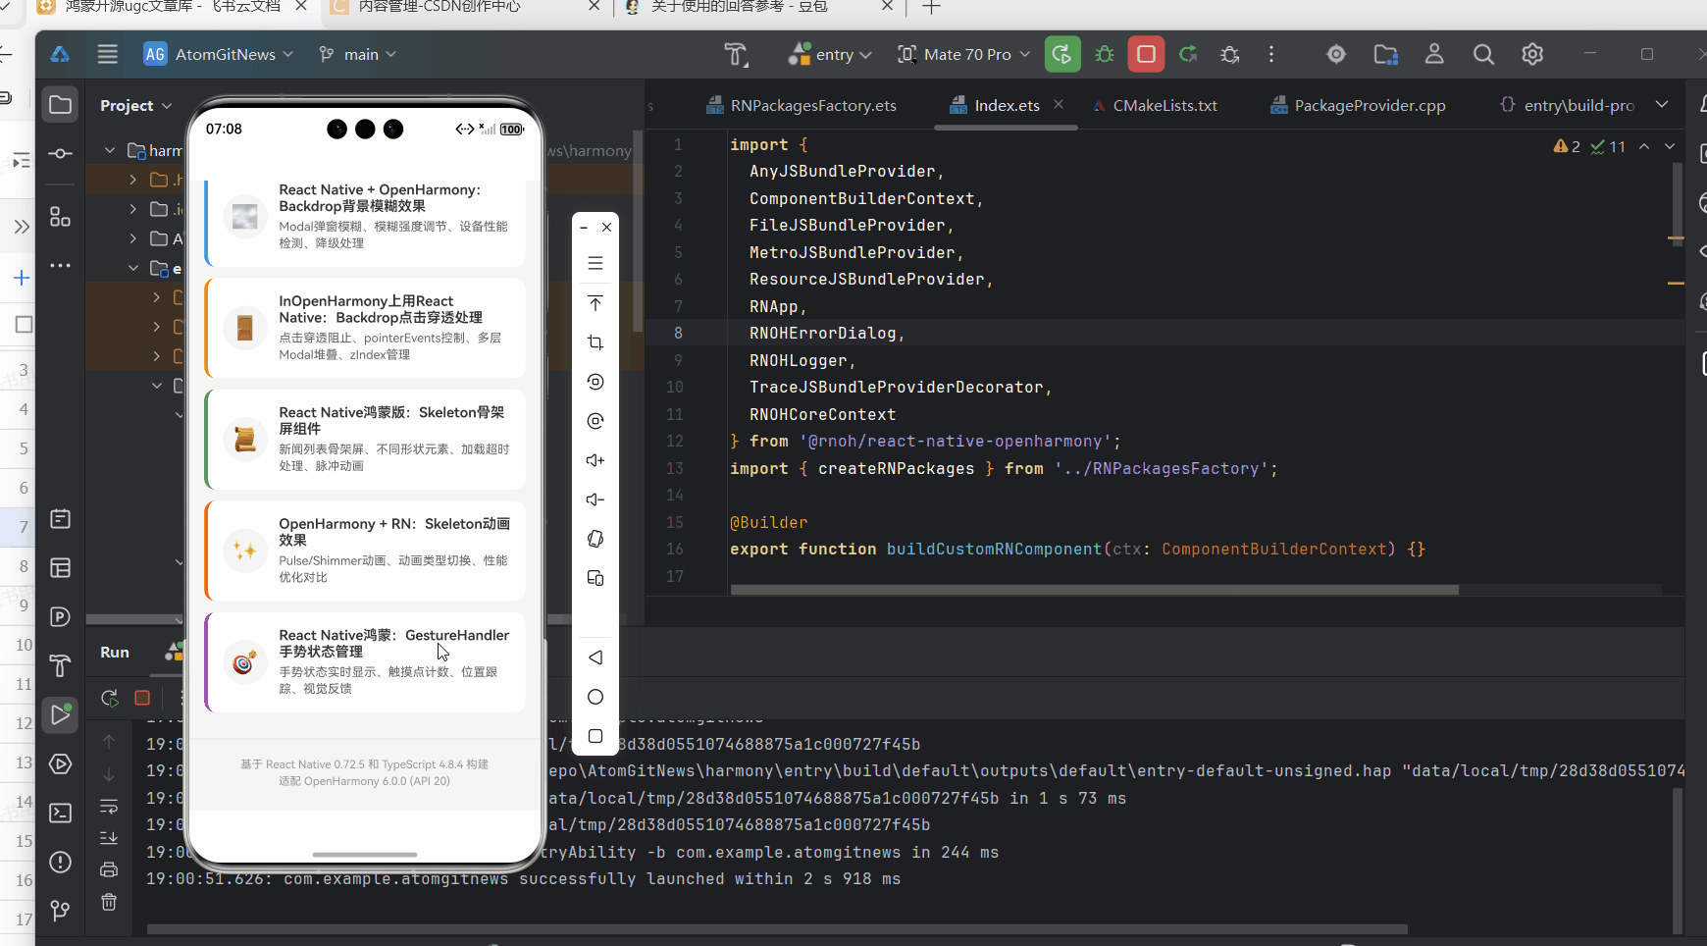
Task: Open a new browser tab
Action: pyautogui.click(x=932, y=7)
